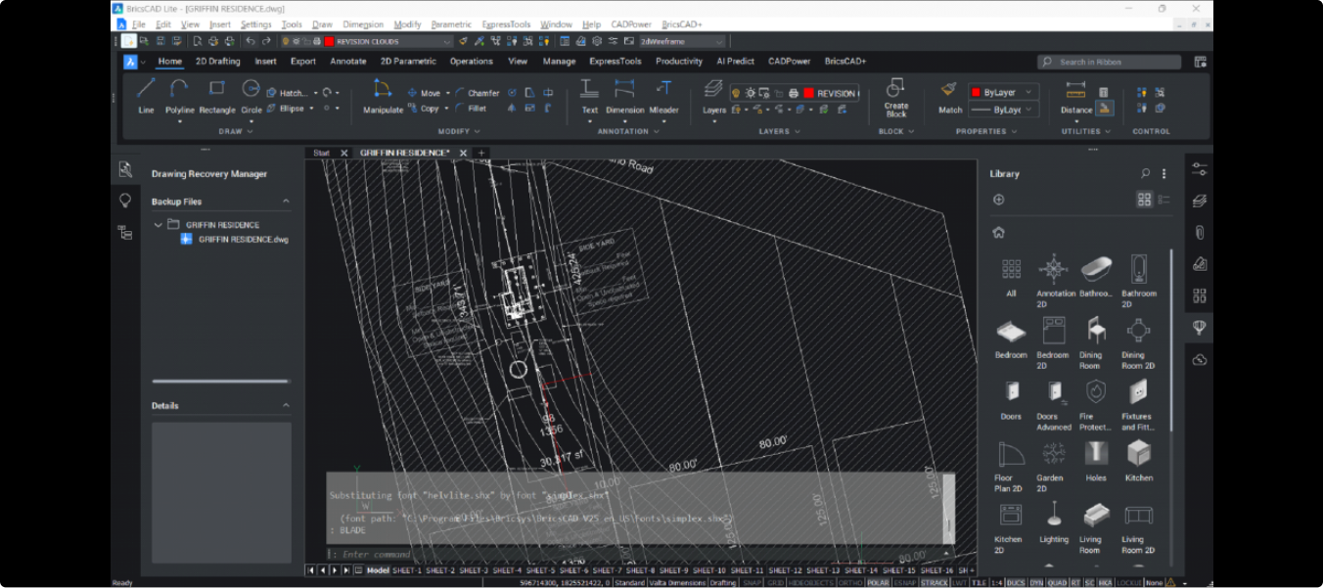
Task: Open the ByLayer color dropdown
Action: (1029, 92)
